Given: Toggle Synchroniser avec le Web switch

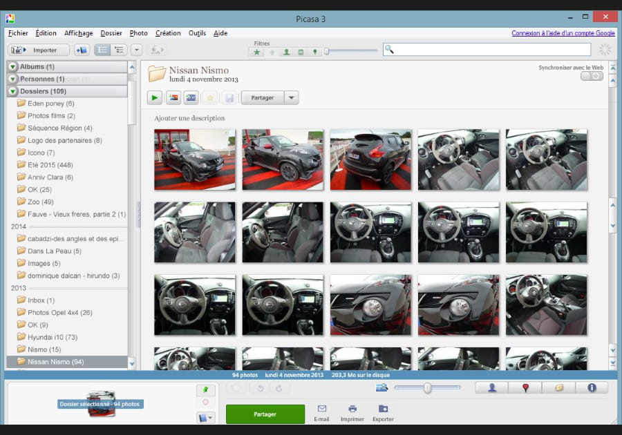Looking at the screenshot, I should 592,76.
